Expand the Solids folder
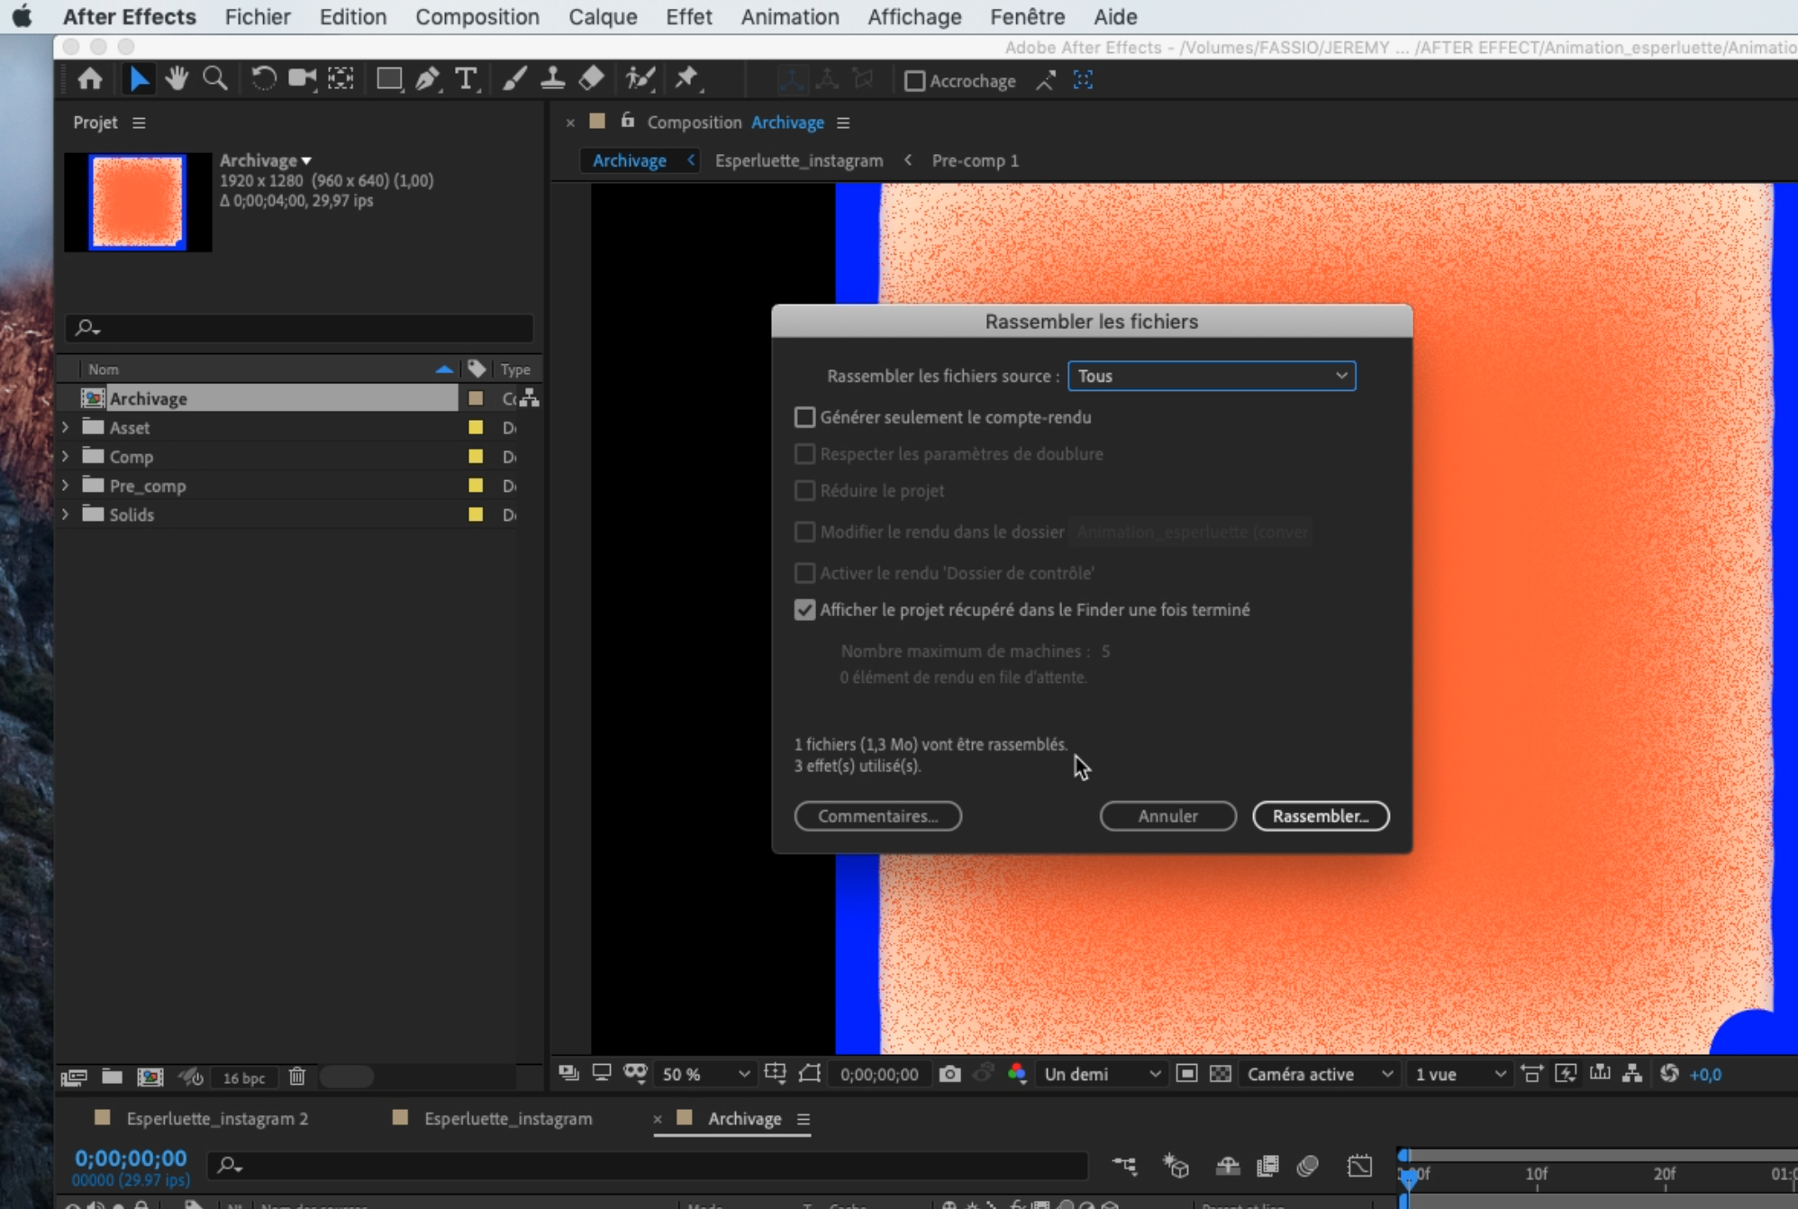Screen dimensions: 1798x1209 click(x=66, y=514)
